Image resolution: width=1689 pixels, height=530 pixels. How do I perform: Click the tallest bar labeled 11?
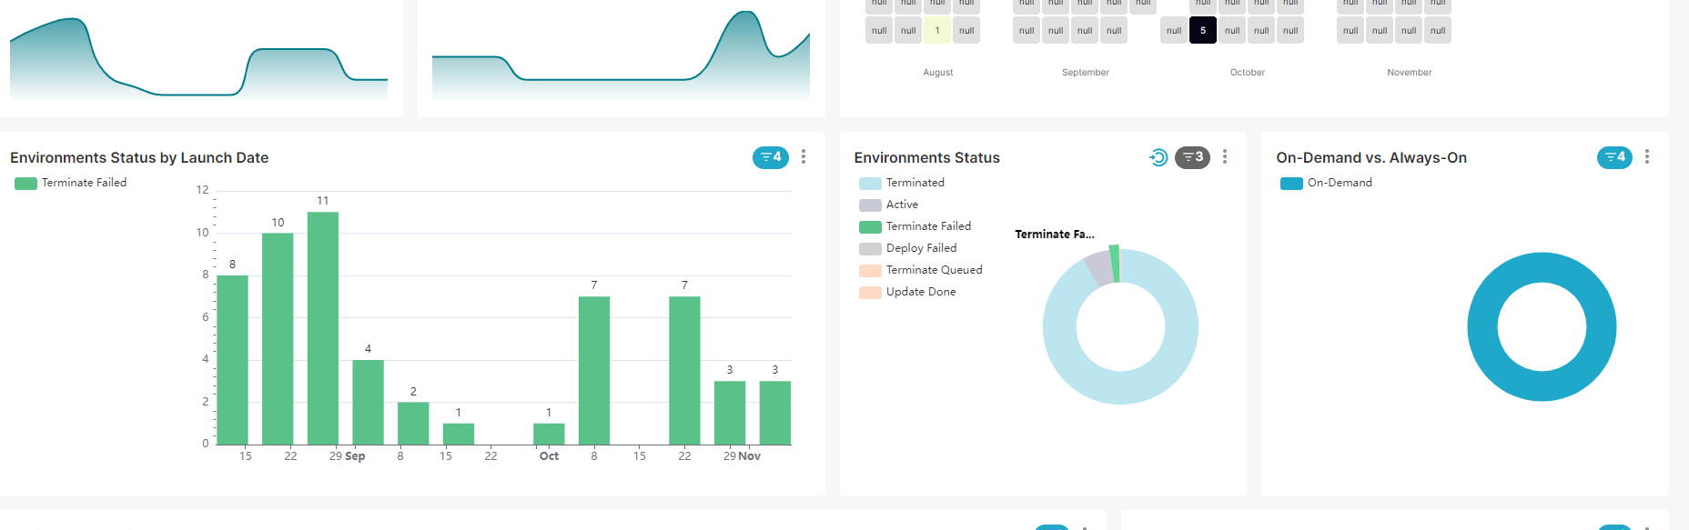[x=323, y=327]
